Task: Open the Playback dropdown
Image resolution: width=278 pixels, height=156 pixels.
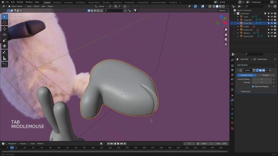Action: (x=13, y=143)
